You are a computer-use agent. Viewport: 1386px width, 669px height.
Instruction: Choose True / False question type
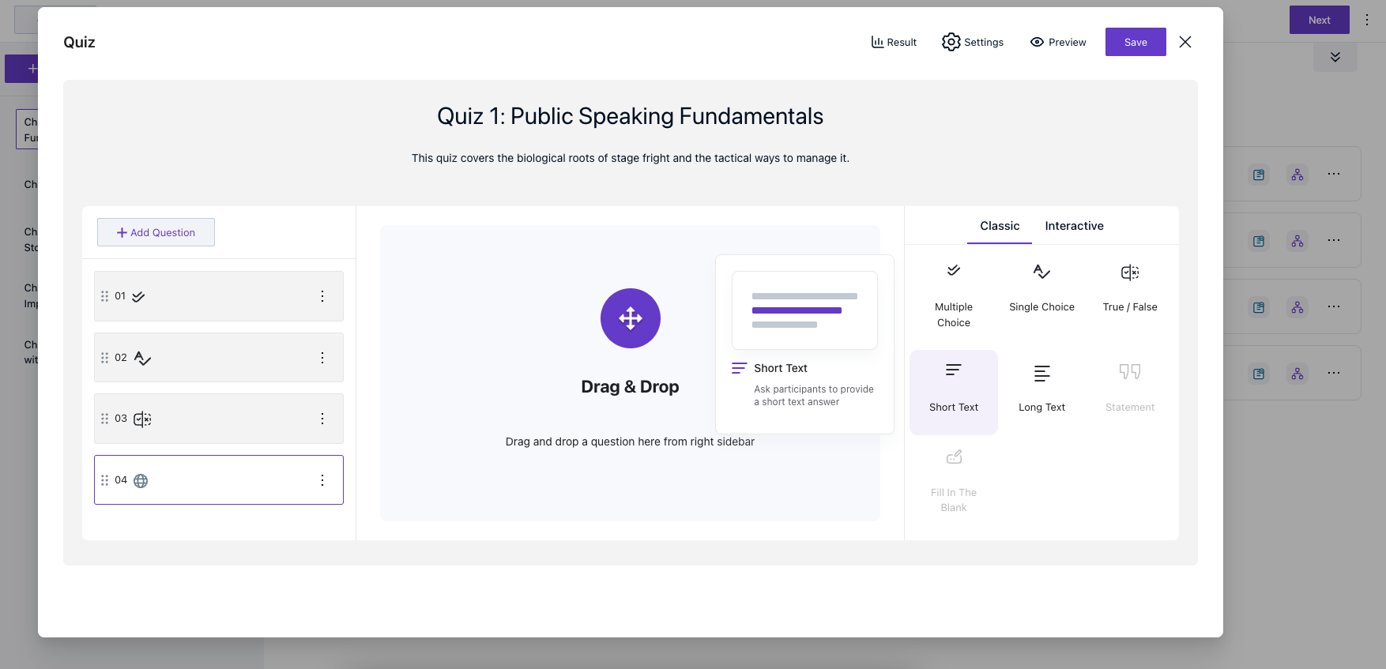click(x=1130, y=288)
